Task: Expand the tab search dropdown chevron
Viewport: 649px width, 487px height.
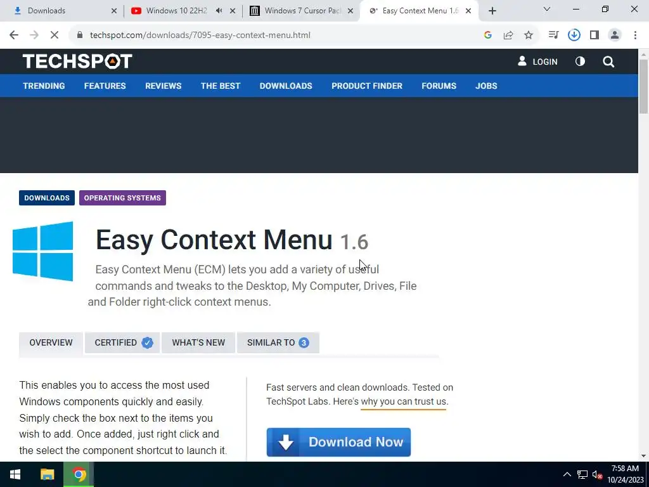Action: (x=547, y=9)
